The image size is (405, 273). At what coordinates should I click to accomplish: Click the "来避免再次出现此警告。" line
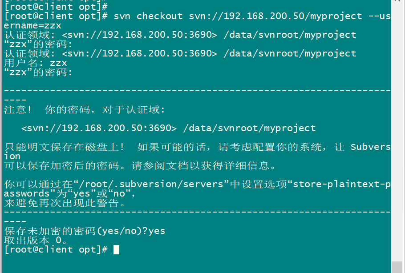tap(65, 203)
